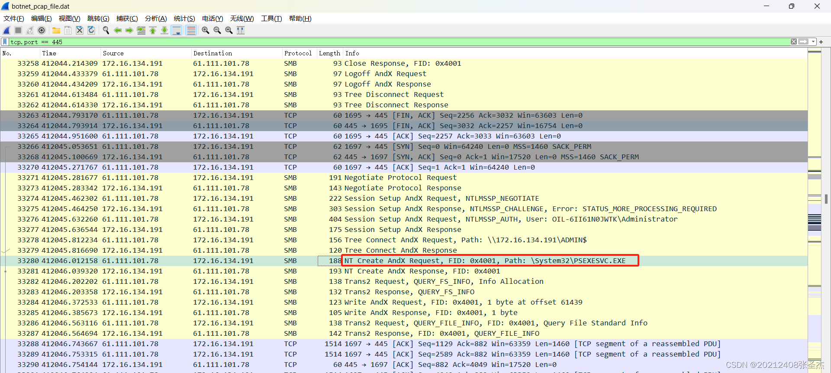
Task: Select packet 33271 Negotiate Protocol Request
Action: tap(404, 178)
